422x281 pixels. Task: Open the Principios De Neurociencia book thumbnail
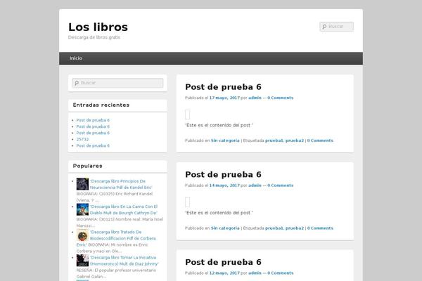click(82, 184)
